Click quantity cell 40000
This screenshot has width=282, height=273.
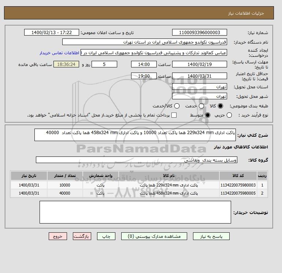tap(65, 193)
